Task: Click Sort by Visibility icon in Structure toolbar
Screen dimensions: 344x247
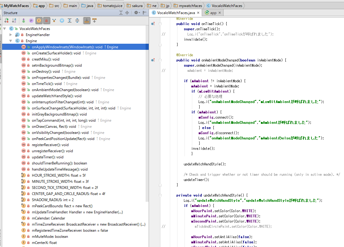Action: [x=6, y=20]
